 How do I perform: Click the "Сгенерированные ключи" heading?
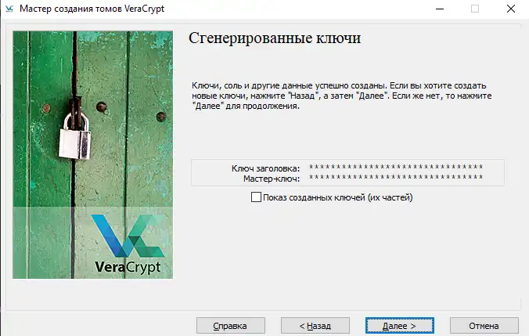coord(274,38)
